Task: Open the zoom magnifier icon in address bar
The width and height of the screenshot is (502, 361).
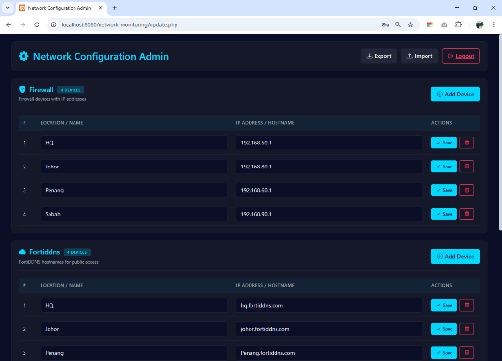Action: click(x=398, y=24)
